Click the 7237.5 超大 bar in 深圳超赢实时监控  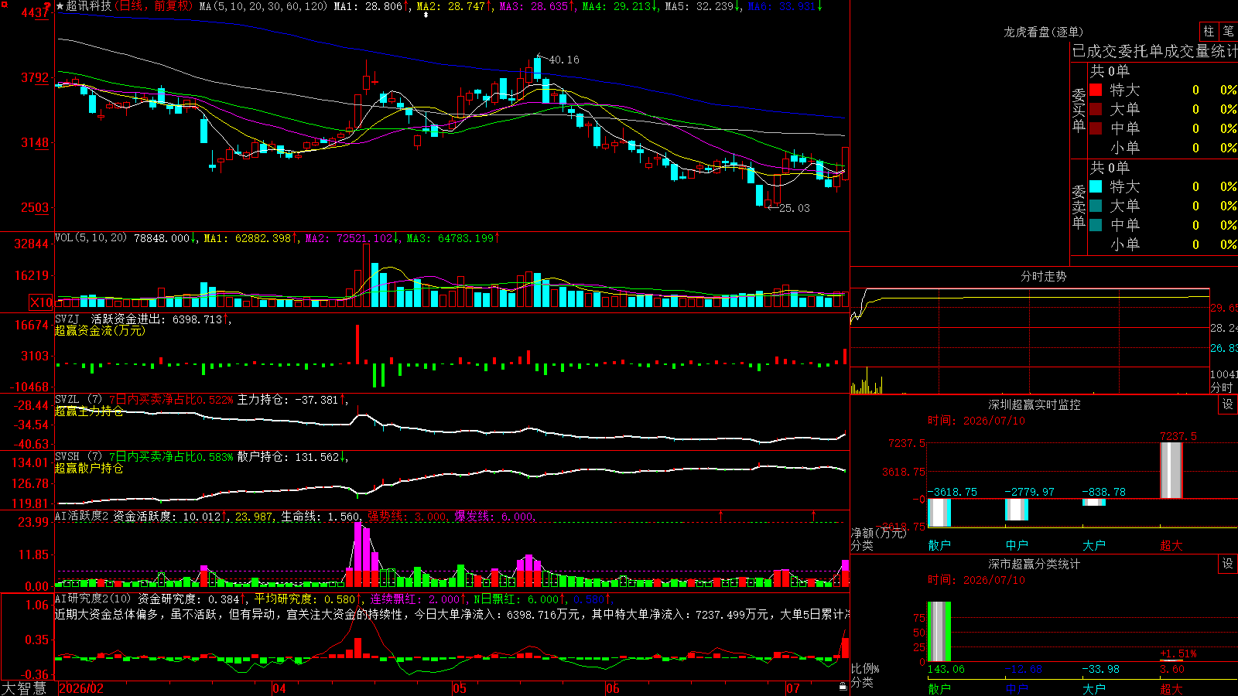1171,470
